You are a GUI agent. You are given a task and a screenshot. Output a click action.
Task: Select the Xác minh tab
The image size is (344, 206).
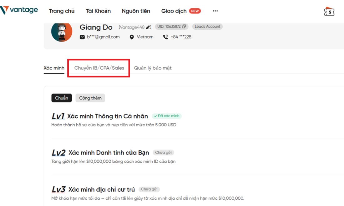54,68
